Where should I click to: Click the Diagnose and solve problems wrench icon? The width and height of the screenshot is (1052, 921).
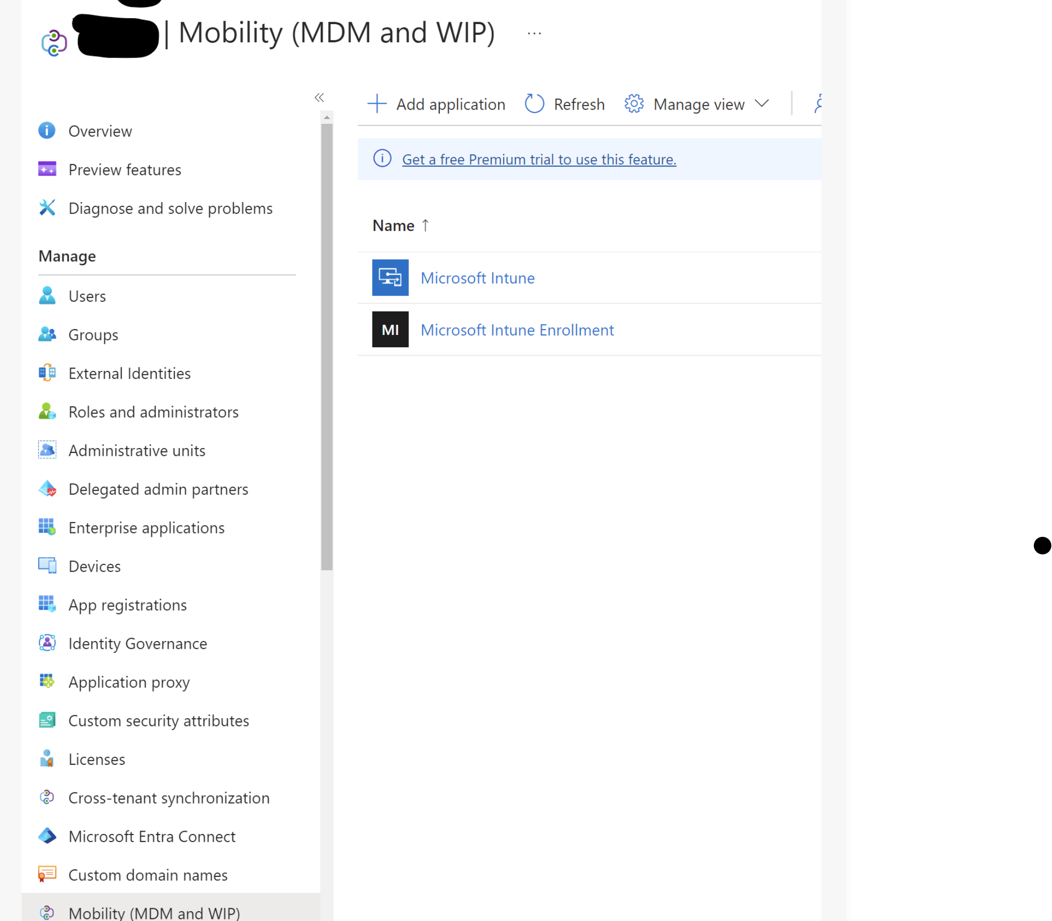click(x=47, y=208)
